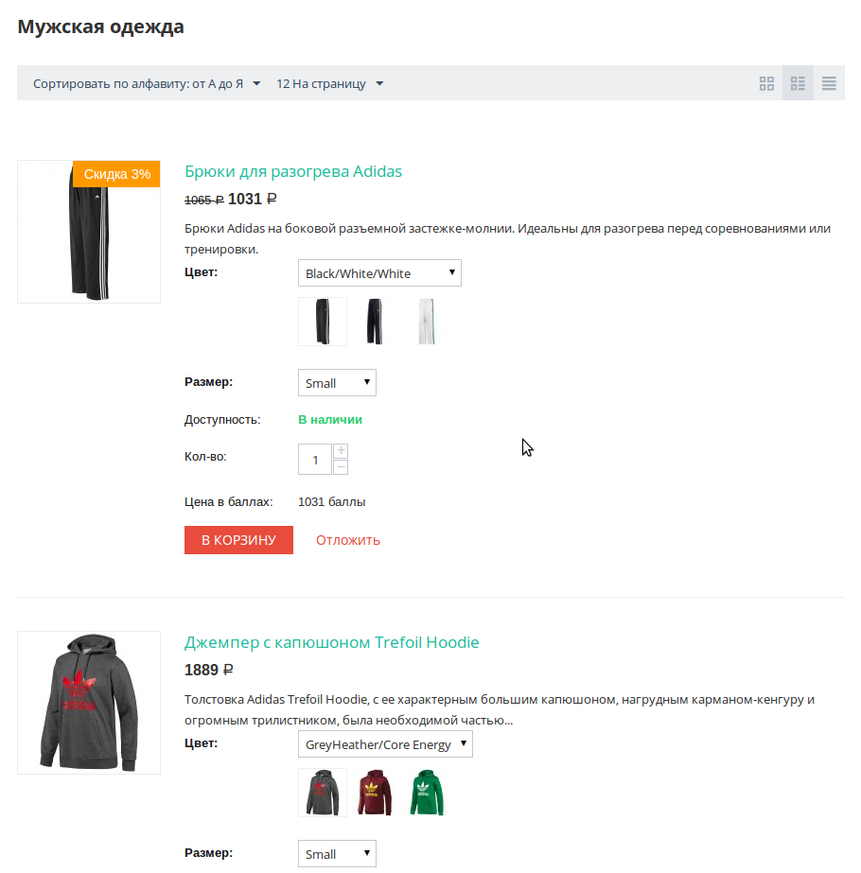Select the list view with thumbnails icon

(x=798, y=83)
